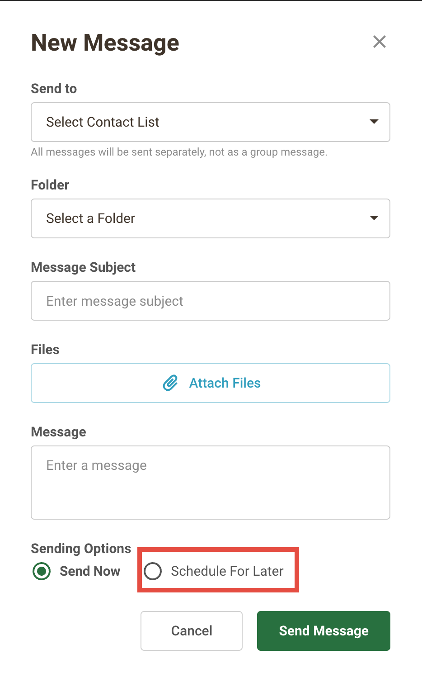Click the paperclip attachment icon

click(170, 383)
